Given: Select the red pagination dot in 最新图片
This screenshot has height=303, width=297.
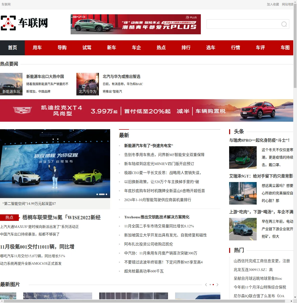Looking at the screenshot, I should [213, 285].
